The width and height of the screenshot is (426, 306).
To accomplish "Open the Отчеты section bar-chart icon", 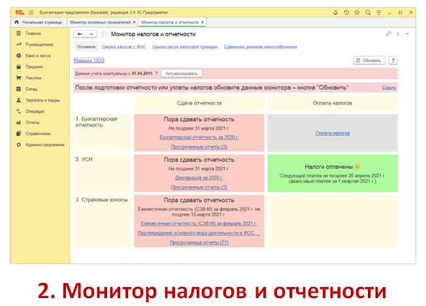I will pyautogui.click(x=18, y=122).
